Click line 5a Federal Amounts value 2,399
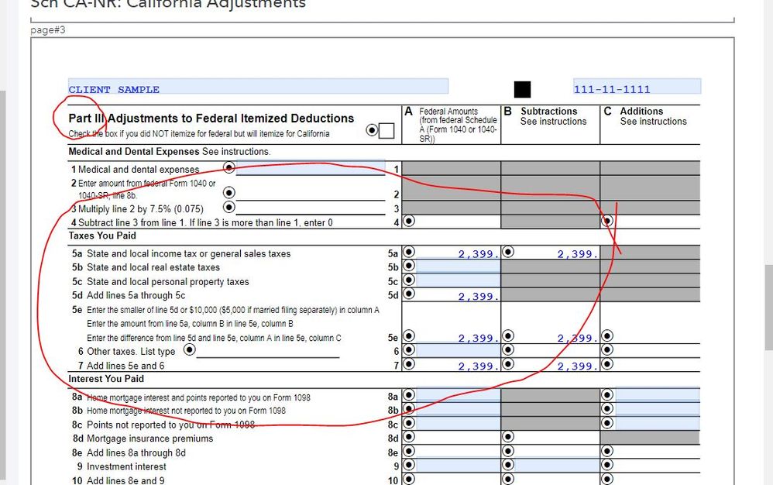Viewport: 773px width, 485px height. point(458,253)
